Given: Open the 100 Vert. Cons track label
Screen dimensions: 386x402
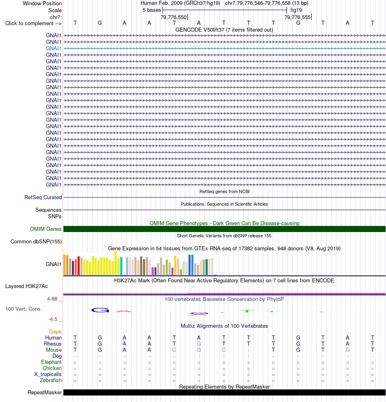Looking at the screenshot, I should (x=23, y=309).
